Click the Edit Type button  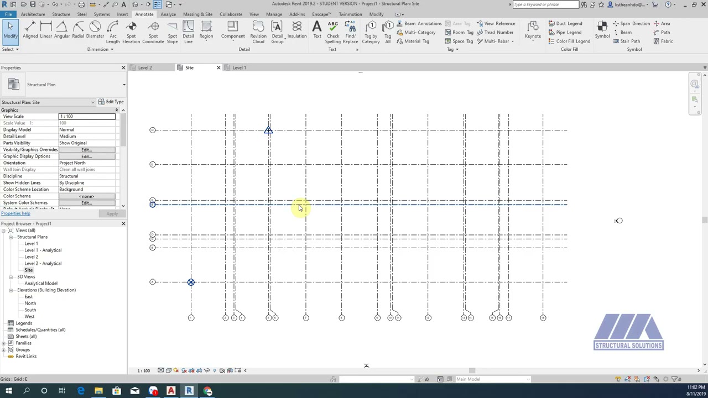[111, 102]
